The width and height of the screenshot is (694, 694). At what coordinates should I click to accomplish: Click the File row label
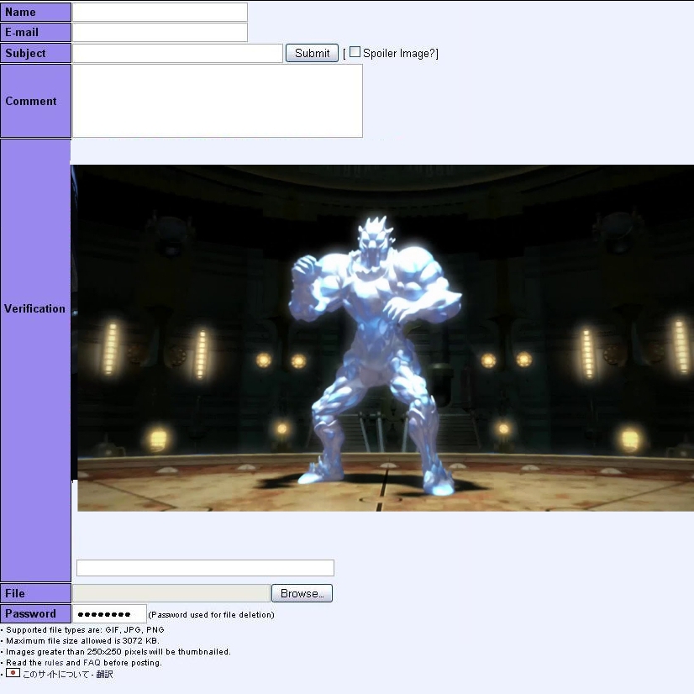coord(35,593)
